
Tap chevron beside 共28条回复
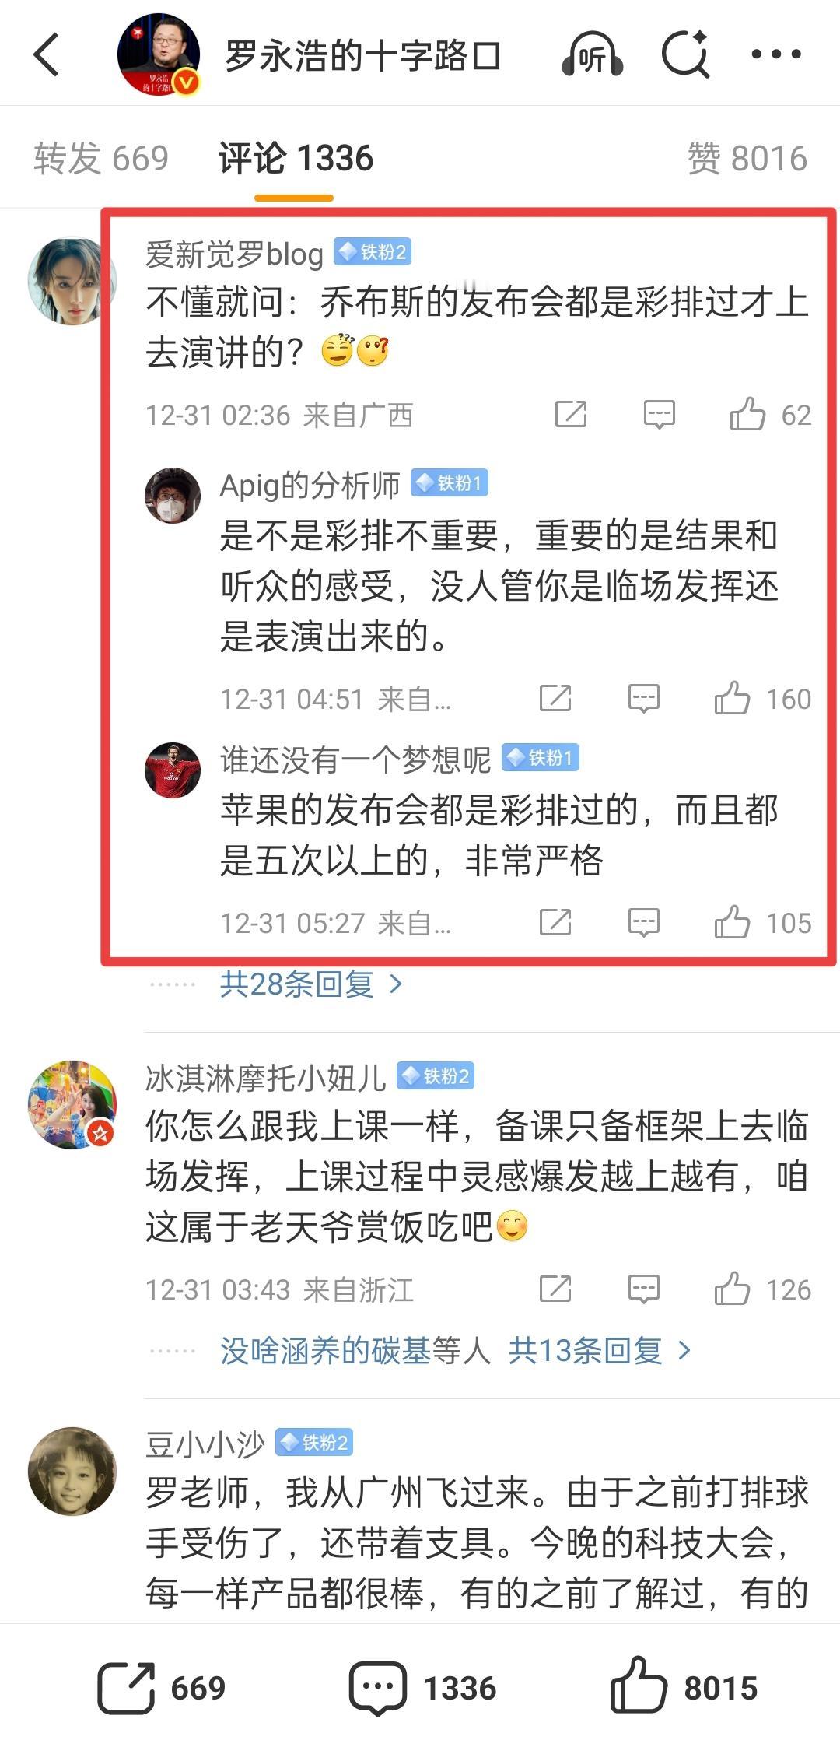pos(395,984)
